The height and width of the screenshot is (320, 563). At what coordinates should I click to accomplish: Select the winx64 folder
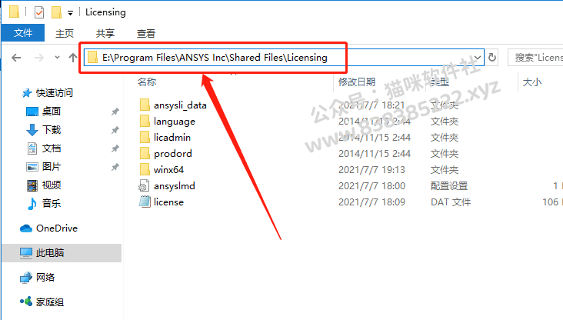(x=168, y=169)
